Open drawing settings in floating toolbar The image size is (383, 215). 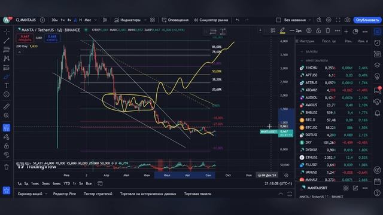[x=309, y=30]
